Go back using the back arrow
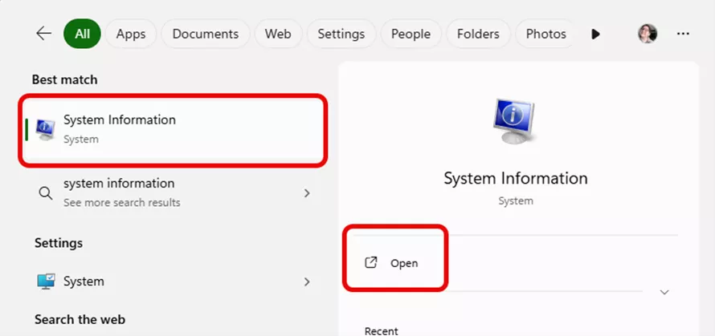Screen dimensions: 715x336 point(43,33)
